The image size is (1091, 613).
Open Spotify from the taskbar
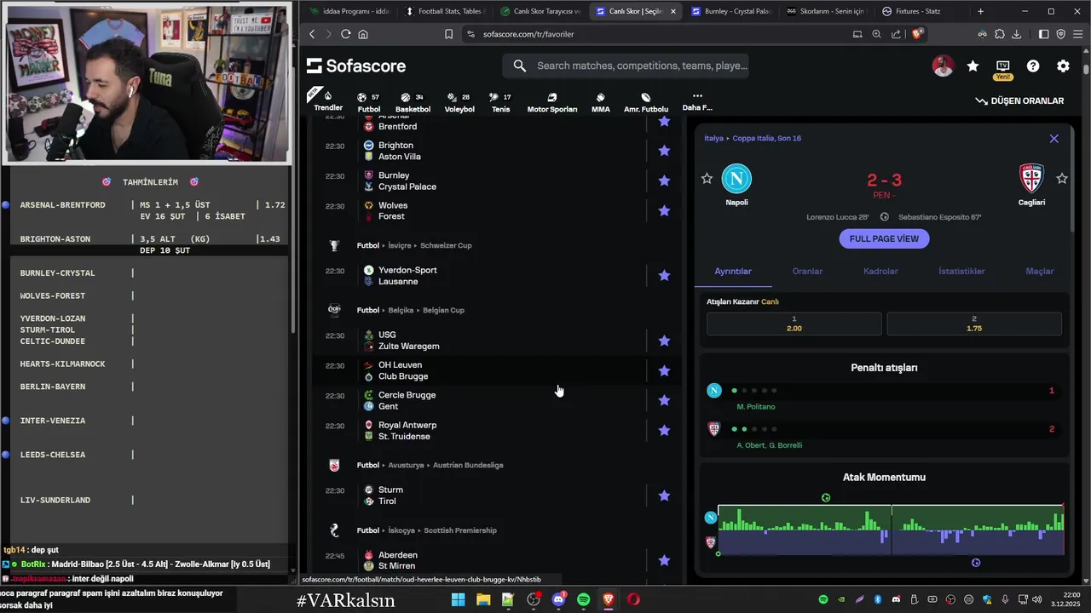(x=584, y=599)
